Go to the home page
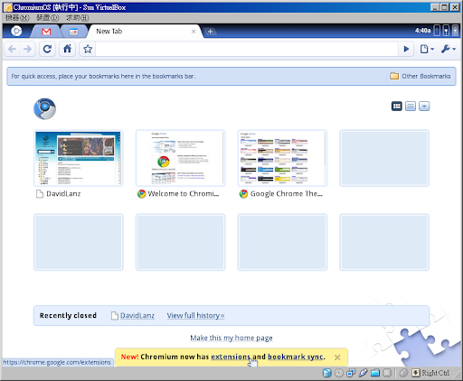463x381 pixels. point(67,49)
